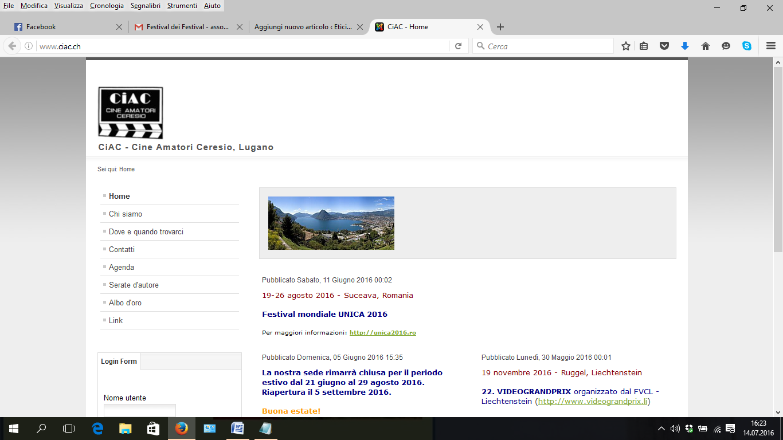Open the Serate d'autore page

pos(134,285)
